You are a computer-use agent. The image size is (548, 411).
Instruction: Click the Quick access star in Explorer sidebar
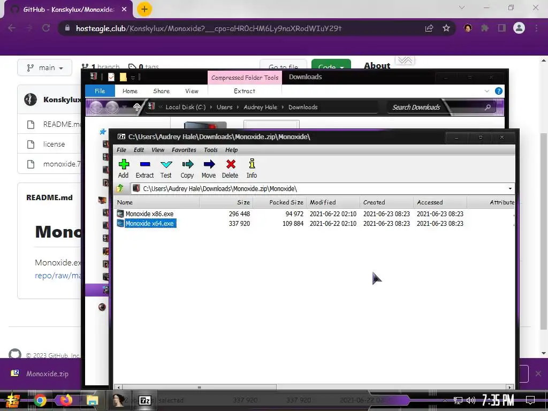coord(103,132)
